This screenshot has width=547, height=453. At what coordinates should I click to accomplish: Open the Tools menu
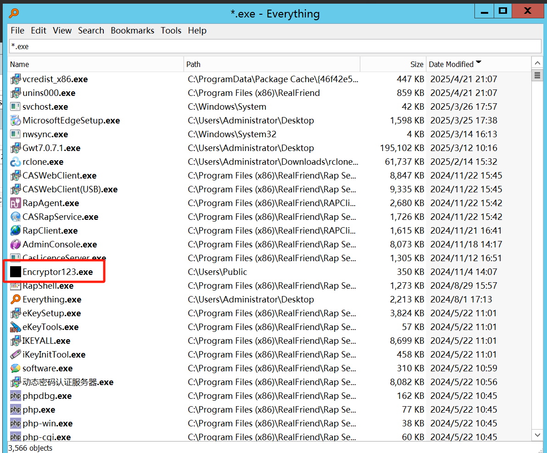tap(171, 31)
